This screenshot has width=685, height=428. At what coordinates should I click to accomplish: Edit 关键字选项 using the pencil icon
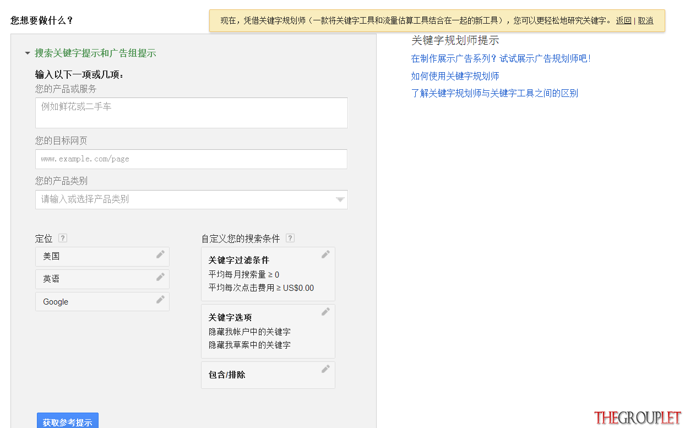tap(326, 311)
